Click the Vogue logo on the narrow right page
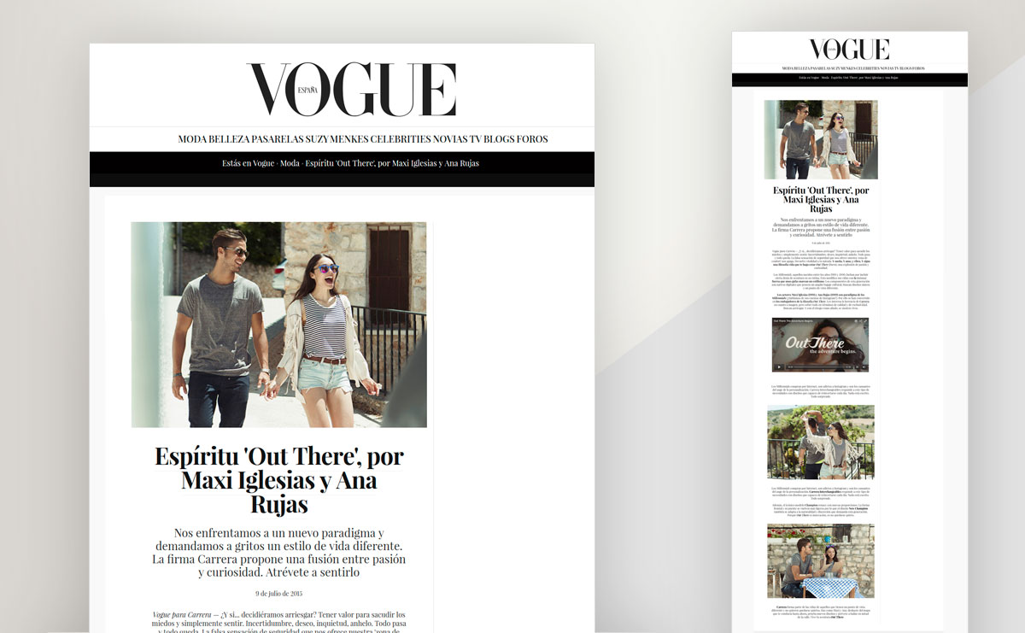The height and width of the screenshot is (633, 1025). 849,49
